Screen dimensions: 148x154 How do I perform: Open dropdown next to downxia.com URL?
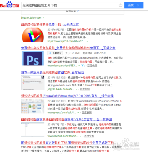pyautogui.click(x=81, y=136)
